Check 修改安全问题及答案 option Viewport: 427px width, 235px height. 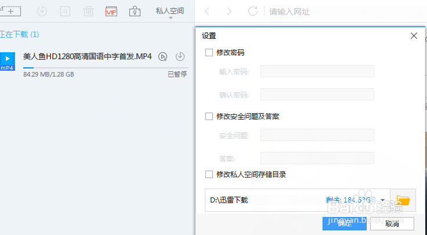pyautogui.click(x=209, y=117)
